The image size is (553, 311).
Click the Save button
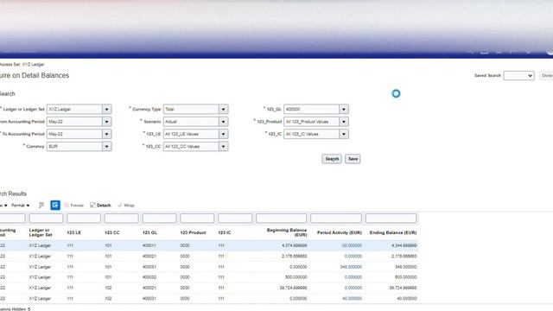tap(353, 159)
